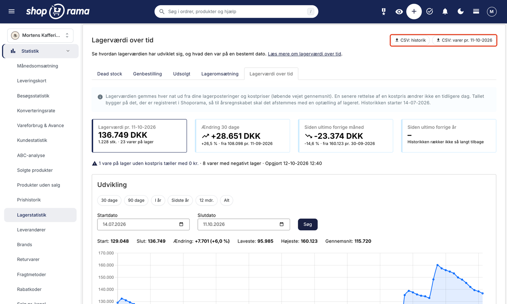Click the Startdato date field
Viewport: 507px width, 304px height.
coord(143,224)
